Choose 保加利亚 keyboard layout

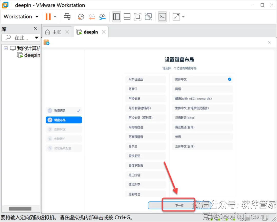[x=146, y=185]
